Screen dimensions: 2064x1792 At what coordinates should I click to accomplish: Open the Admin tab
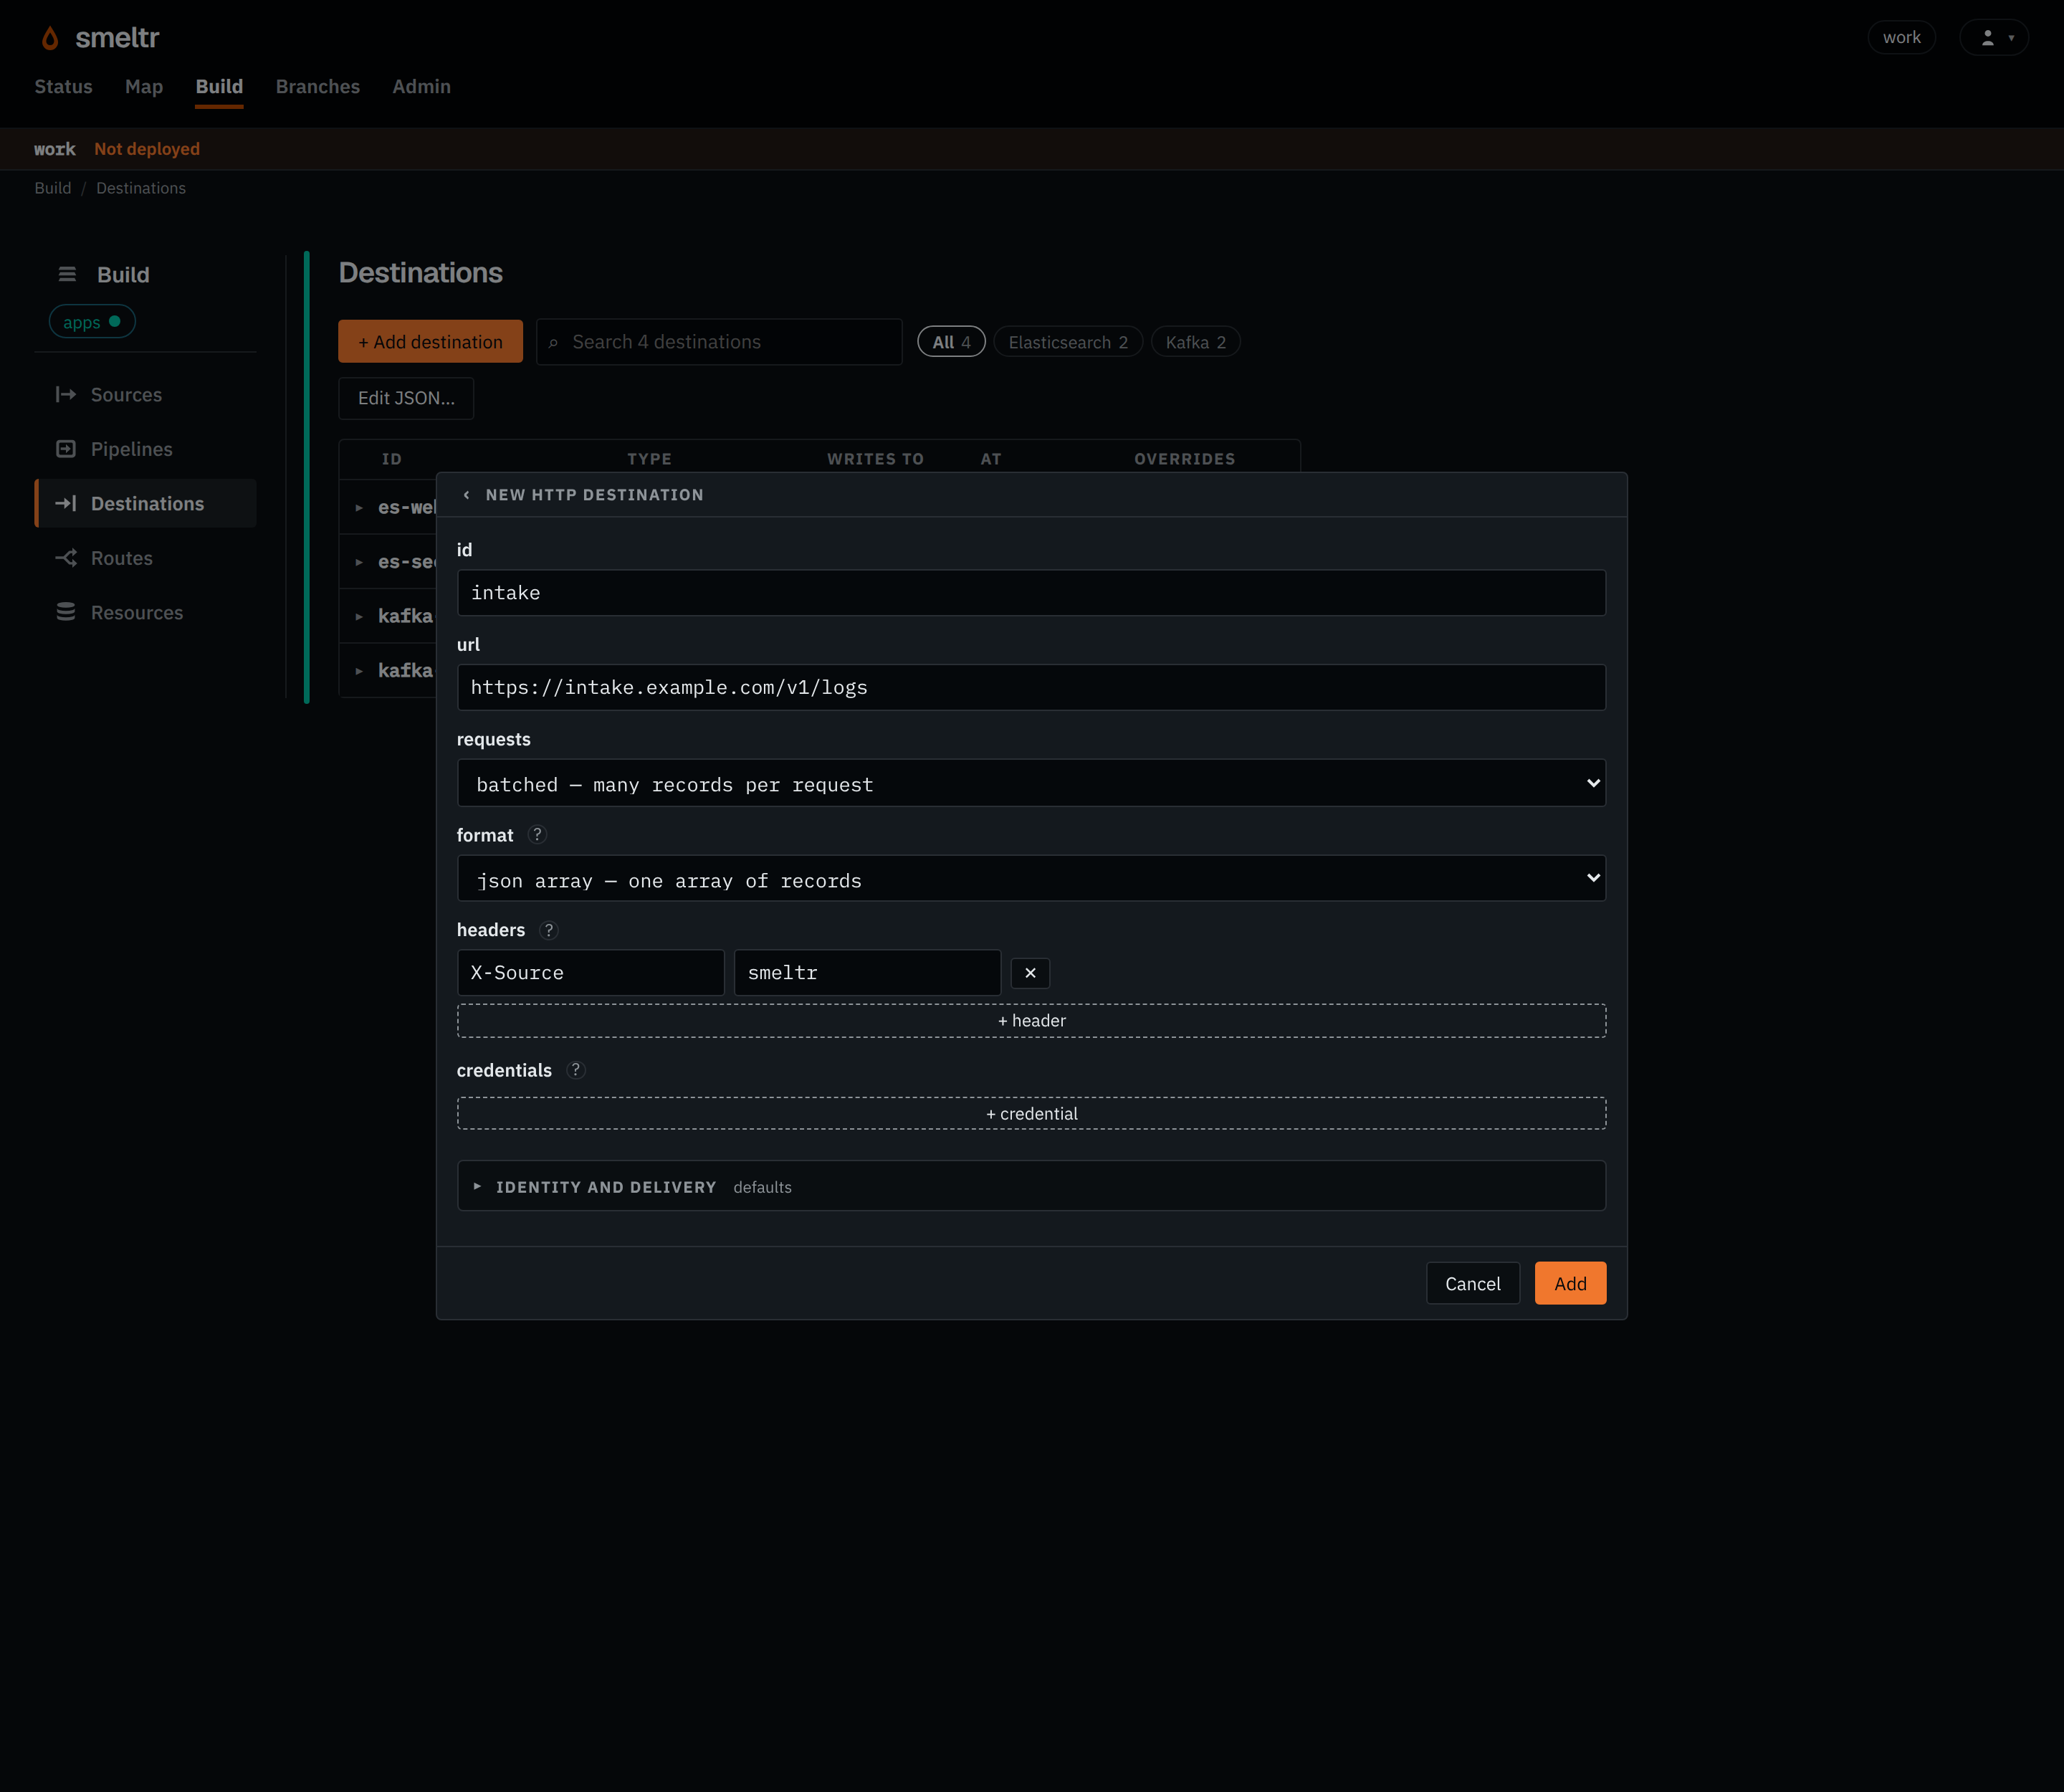coord(421,87)
